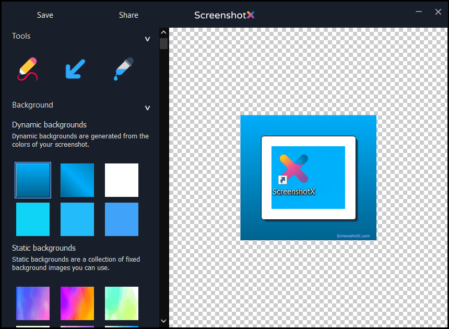Collapse the Tools section
The image size is (449, 329).
(x=147, y=39)
